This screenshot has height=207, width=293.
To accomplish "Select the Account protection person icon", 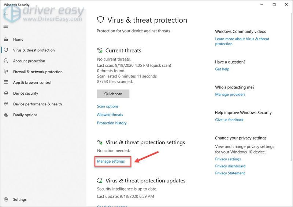I will click(6, 61).
